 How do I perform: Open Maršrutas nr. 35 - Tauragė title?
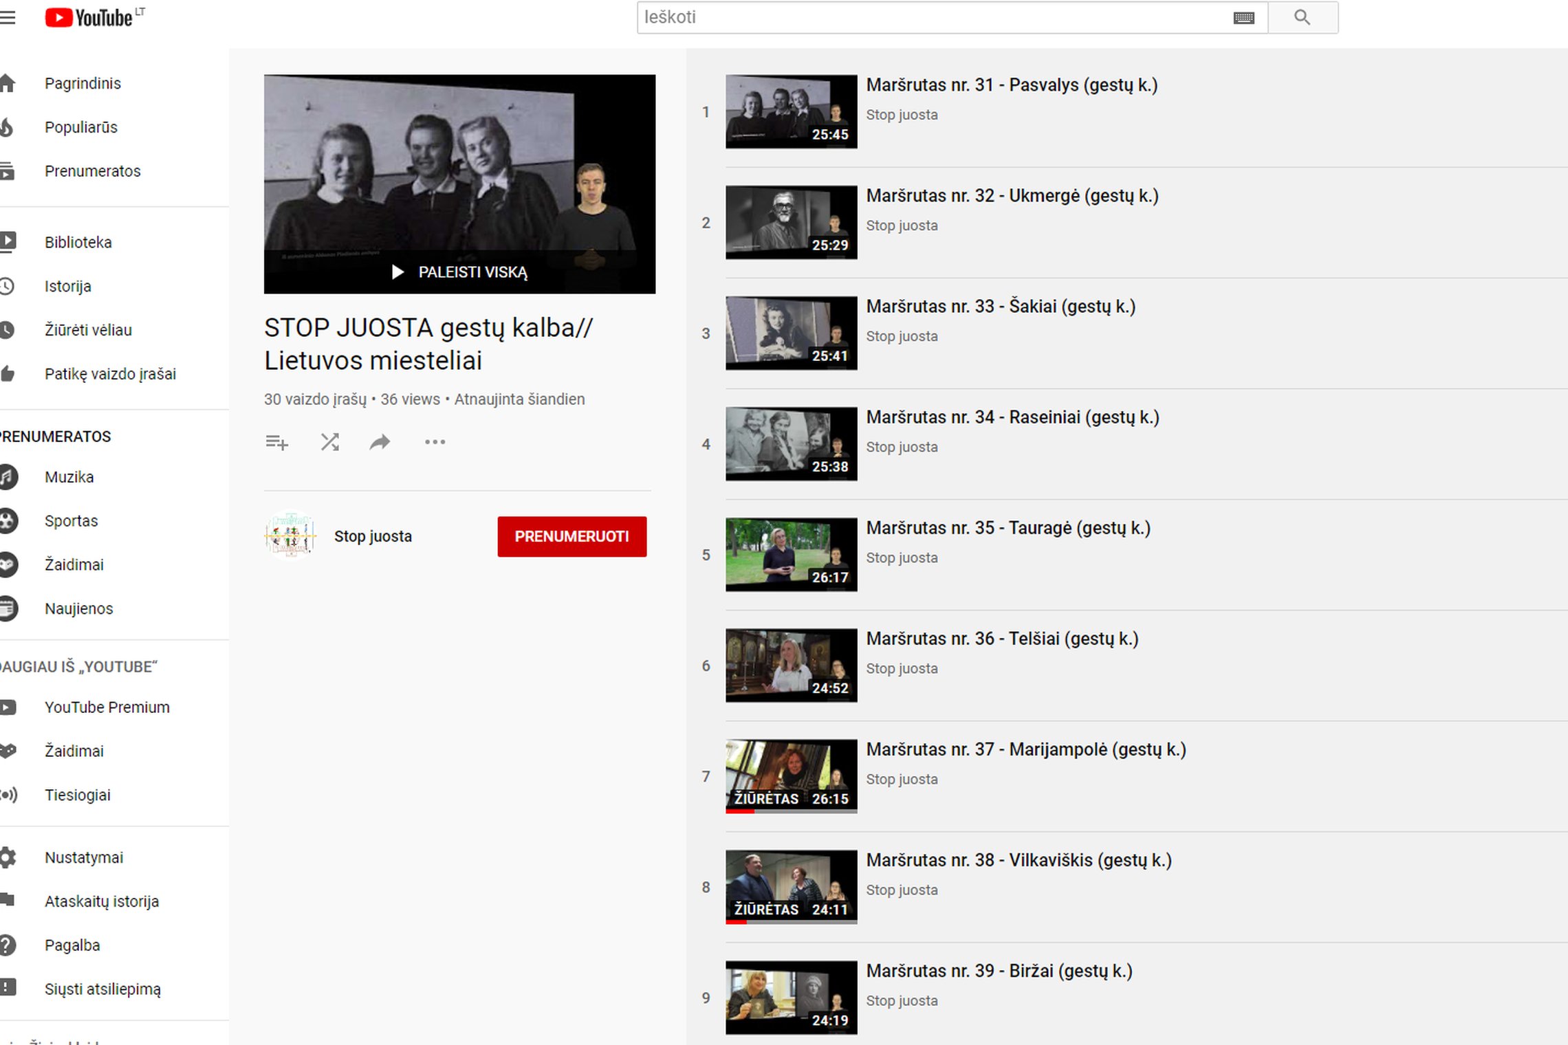tap(1008, 527)
